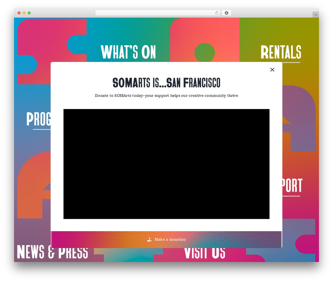Click the download arrow icon in toolbar
The image size is (333, 282).
[x=226, y=13]
